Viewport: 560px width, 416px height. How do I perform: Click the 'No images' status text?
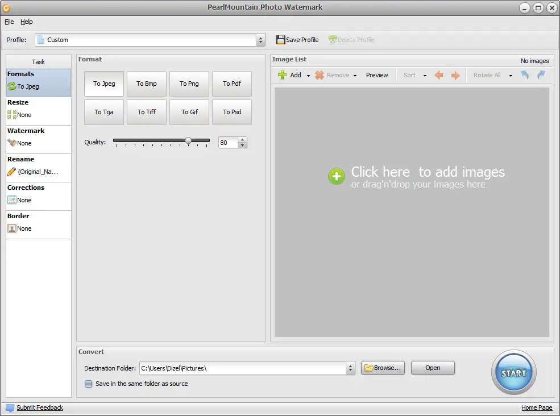(x=534, y=61)
